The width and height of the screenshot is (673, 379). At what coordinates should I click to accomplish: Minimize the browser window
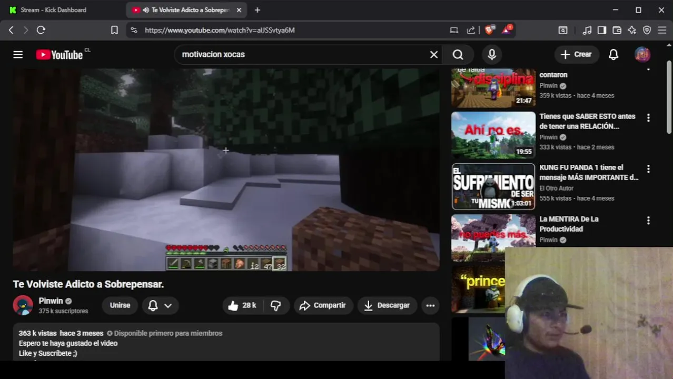[616, 10]
